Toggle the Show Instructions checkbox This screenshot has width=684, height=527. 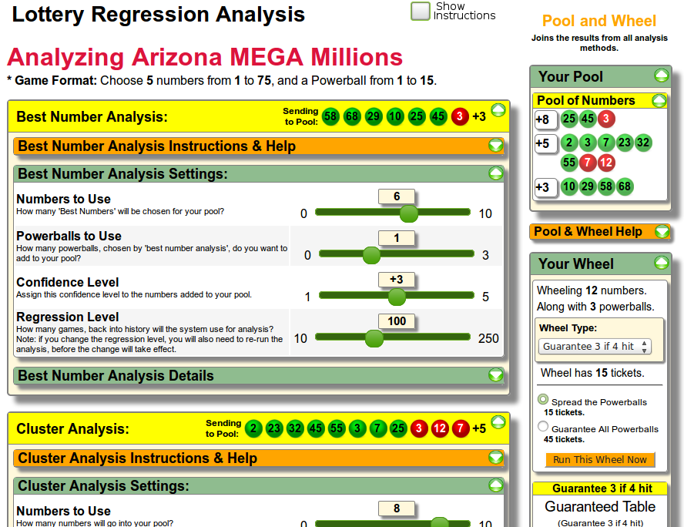point(421,11)
